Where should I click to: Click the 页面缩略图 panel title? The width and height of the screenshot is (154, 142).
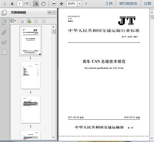coord(18,12)
